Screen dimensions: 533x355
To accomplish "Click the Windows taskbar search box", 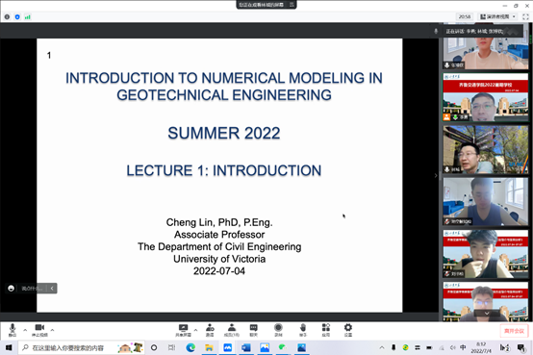I will [82, 347].
